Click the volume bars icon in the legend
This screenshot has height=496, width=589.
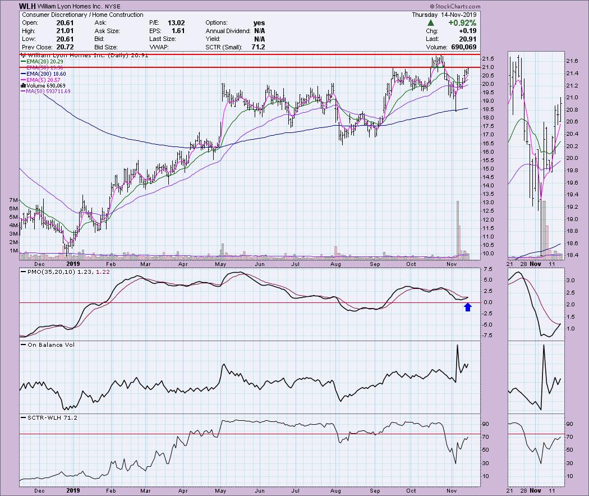coord(24,86)
